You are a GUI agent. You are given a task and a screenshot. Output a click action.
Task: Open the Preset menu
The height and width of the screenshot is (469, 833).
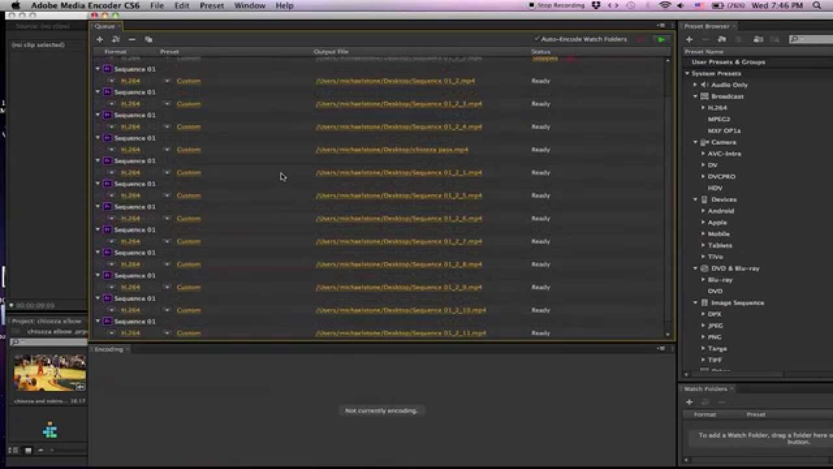[212, 5]
